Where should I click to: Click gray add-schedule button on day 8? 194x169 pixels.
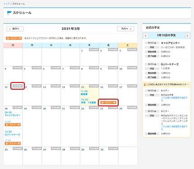coord(94,68)
